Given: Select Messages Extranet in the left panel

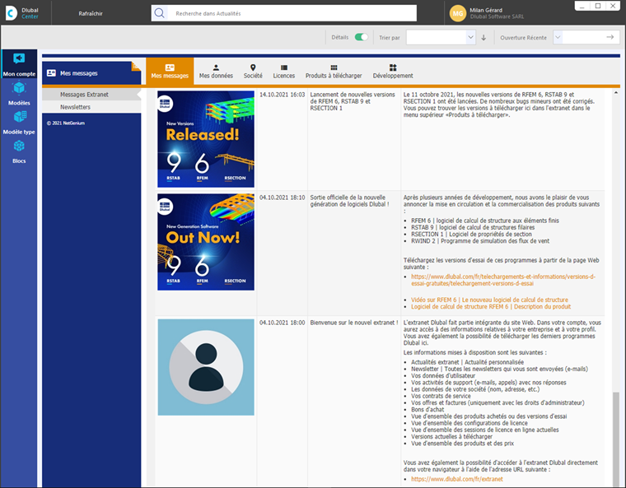Looking at the screenshot, I should click(91, 95).
